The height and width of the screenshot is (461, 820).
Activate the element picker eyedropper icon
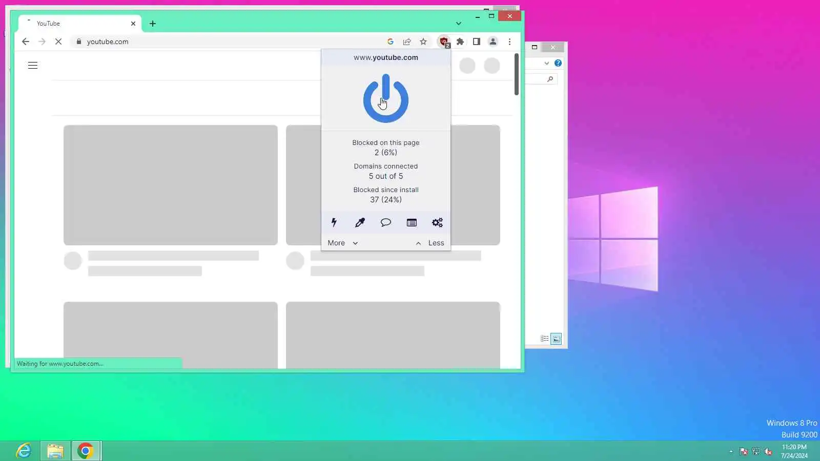[x=360, y=222]
